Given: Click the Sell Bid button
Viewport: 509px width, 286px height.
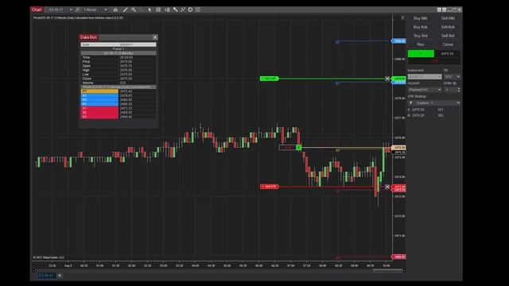Looking at the screenshot, I should click(x=448, y=36).
